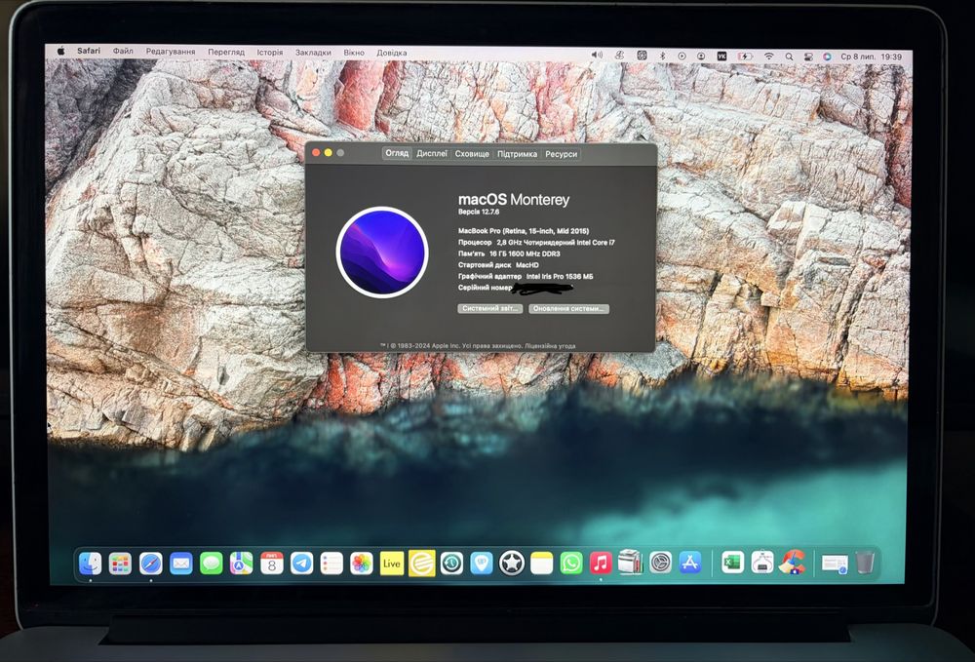
Task: Open blue guitar pick app icon
Action: pos(482,564)
